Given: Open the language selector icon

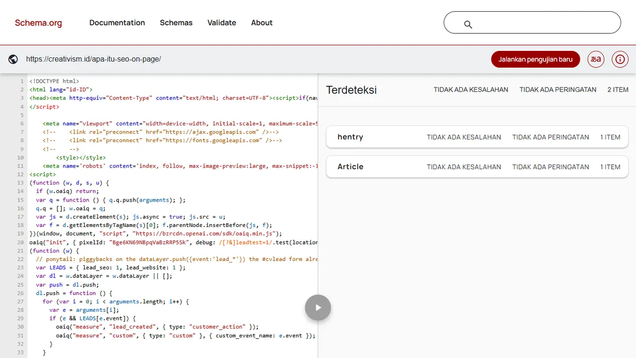Looking at the screenshot, I should click(x=596, y=59).
